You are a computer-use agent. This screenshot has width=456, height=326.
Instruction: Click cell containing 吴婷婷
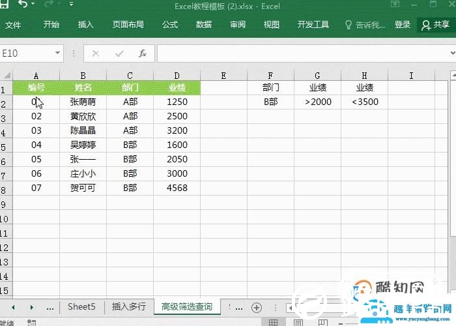83,145
